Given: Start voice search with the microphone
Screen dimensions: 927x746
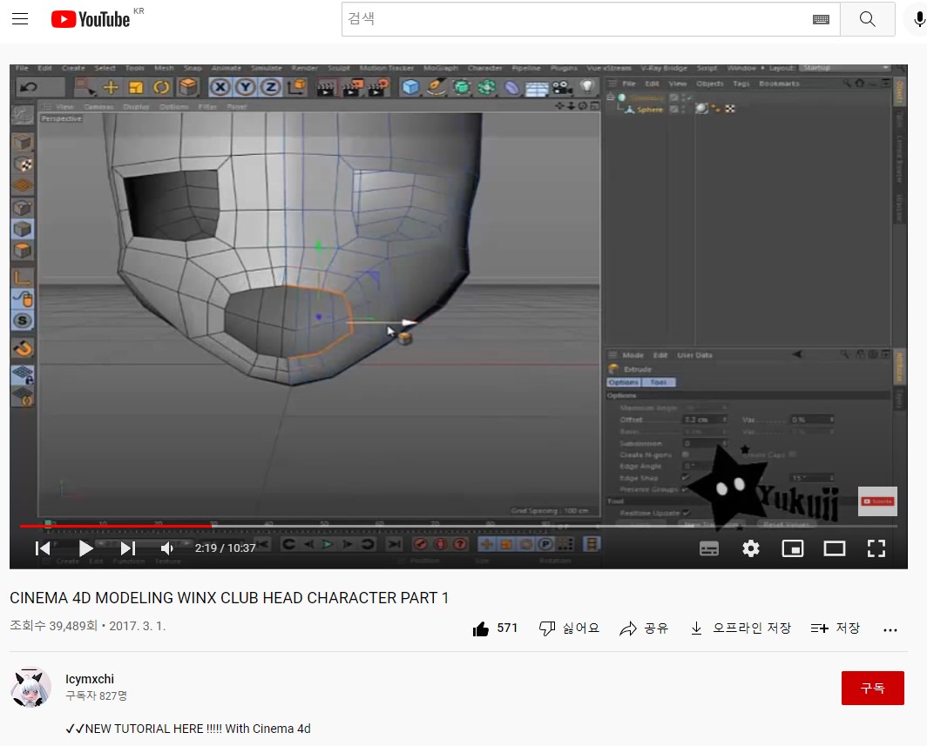Looking at the screenshot, I should click(x=918, y=19).
